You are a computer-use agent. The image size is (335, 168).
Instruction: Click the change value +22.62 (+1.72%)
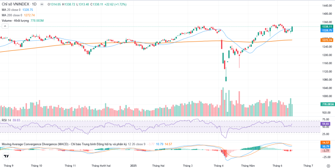coord(116,4)
